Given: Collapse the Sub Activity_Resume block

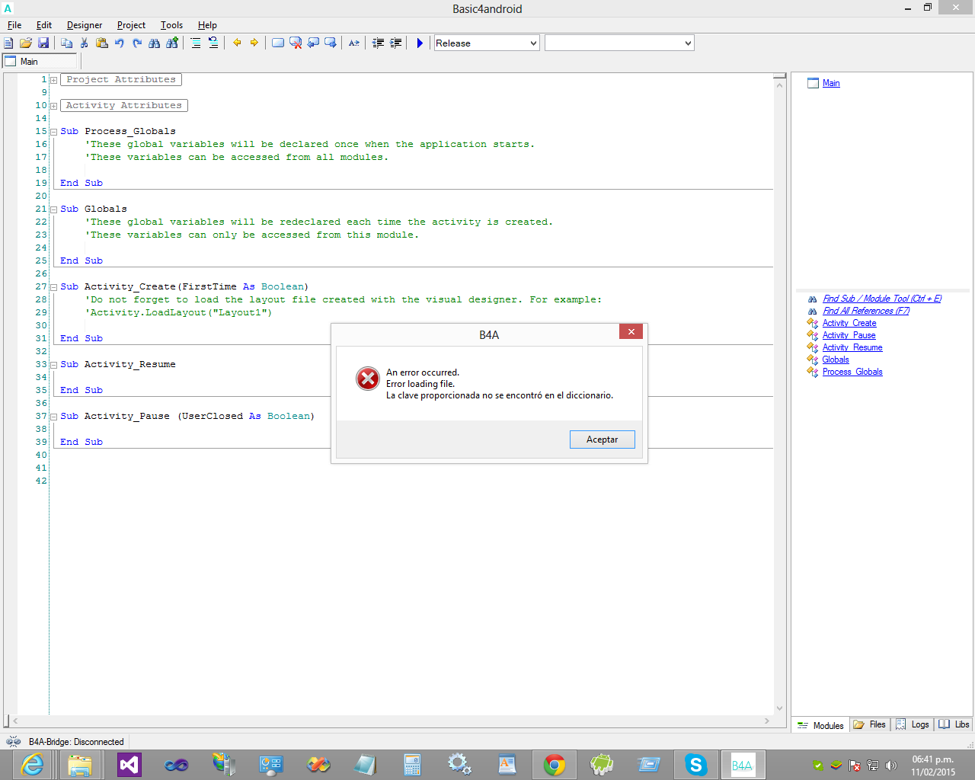Looking at the screenshot, I should 54,365.
